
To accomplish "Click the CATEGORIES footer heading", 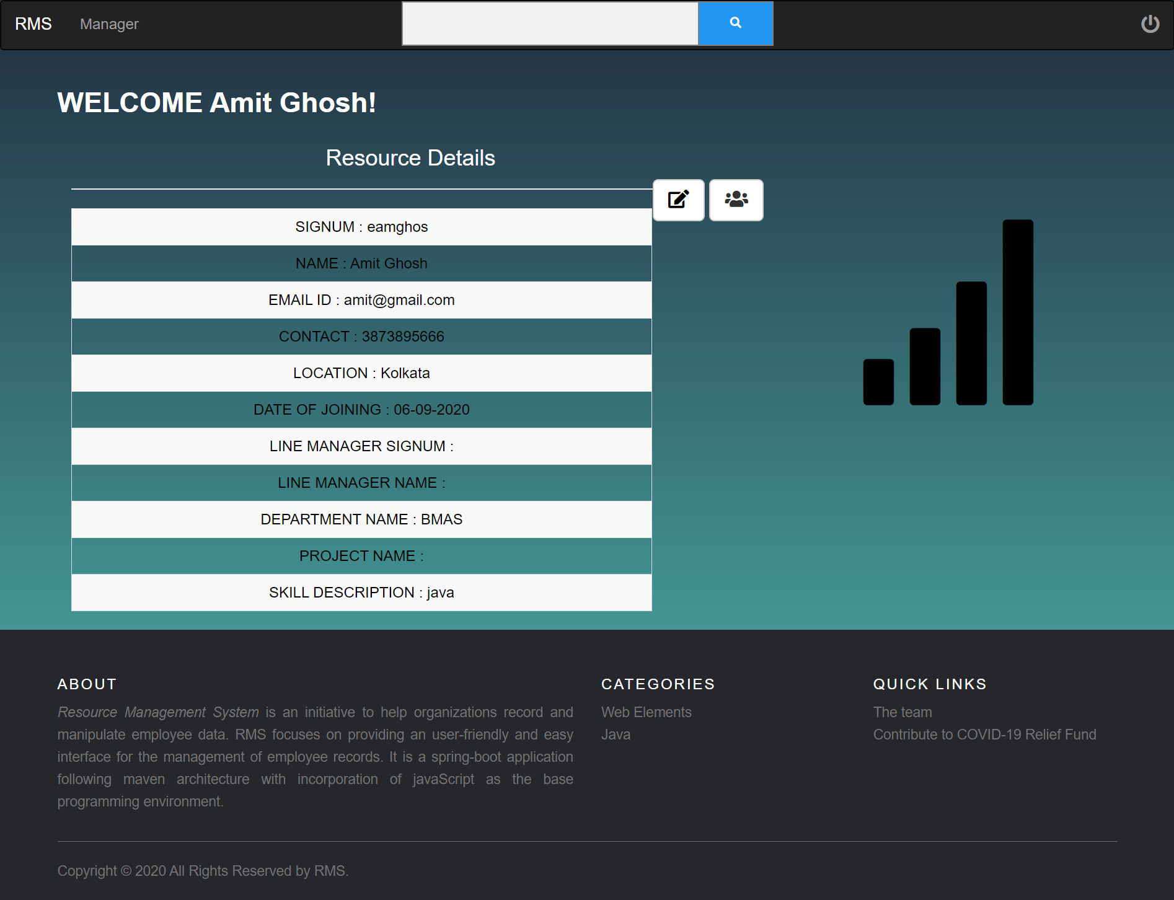I will click(658, 684).
